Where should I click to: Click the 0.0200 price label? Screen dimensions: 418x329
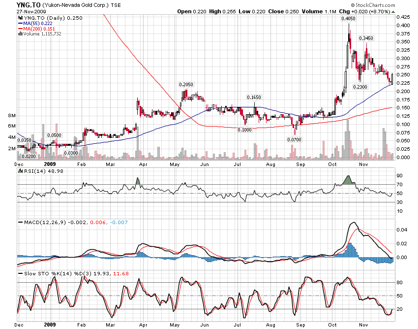29,156
